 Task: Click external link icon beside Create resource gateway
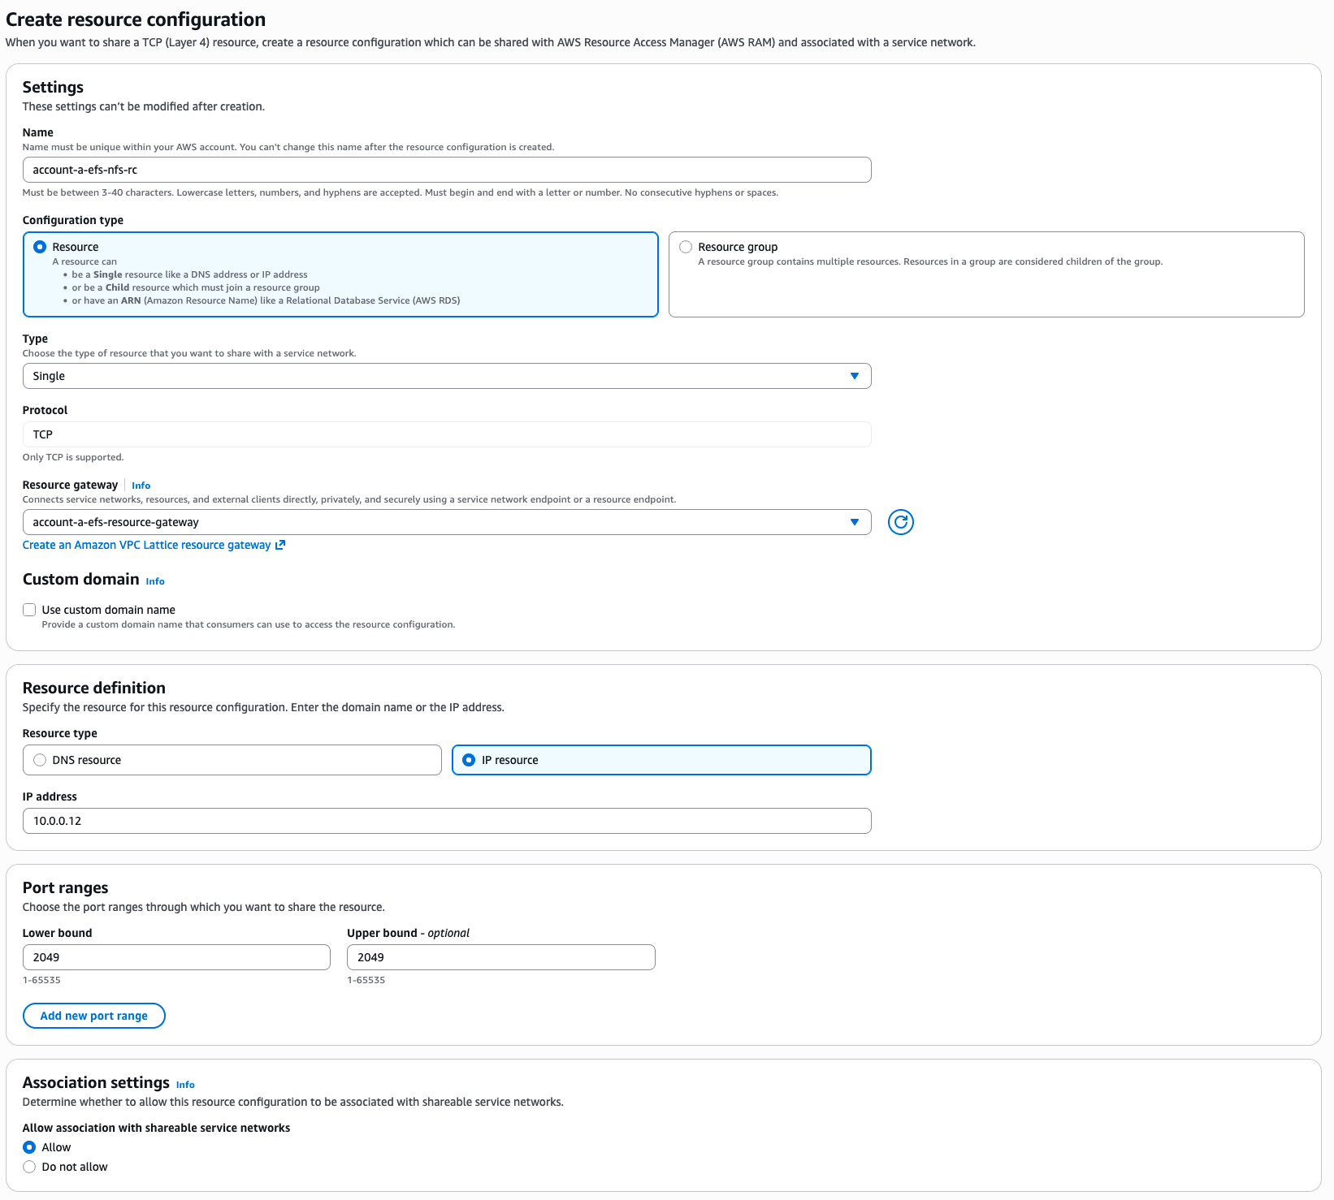(x=280, y=545)
